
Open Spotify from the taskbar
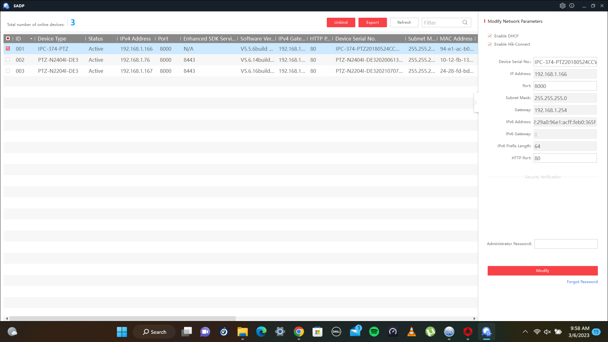374,332
